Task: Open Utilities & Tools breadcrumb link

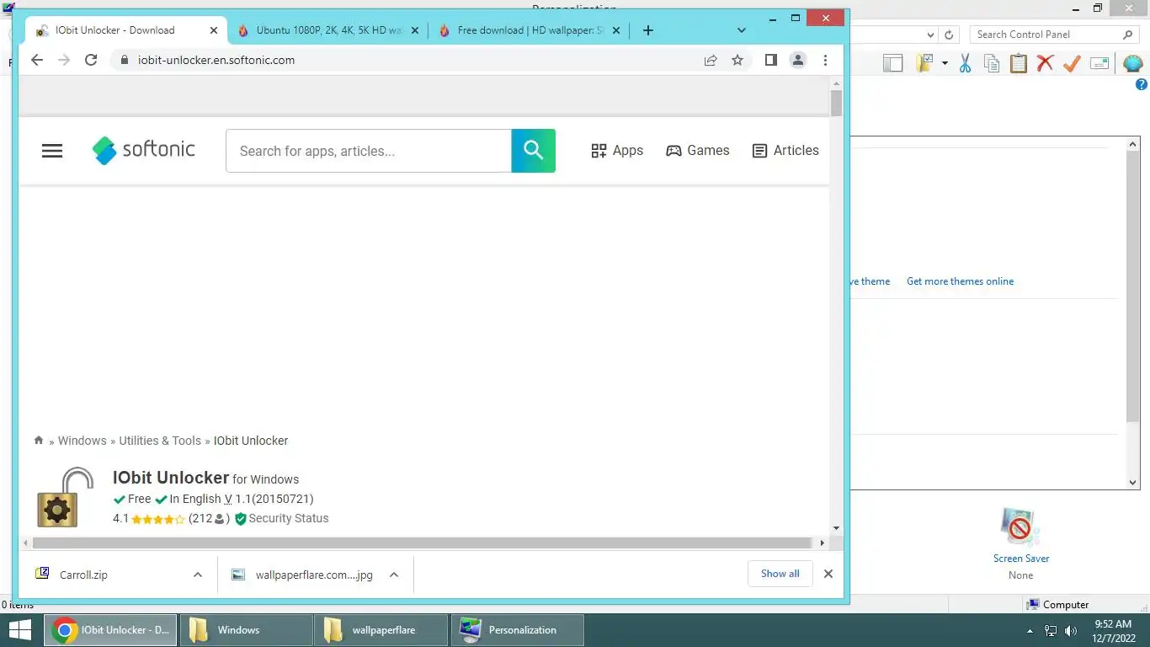Action: 160,441
